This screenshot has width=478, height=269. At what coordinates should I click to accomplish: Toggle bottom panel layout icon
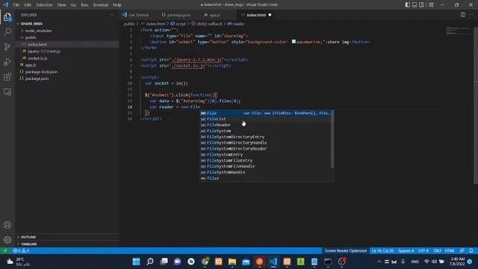pos(415,4)
